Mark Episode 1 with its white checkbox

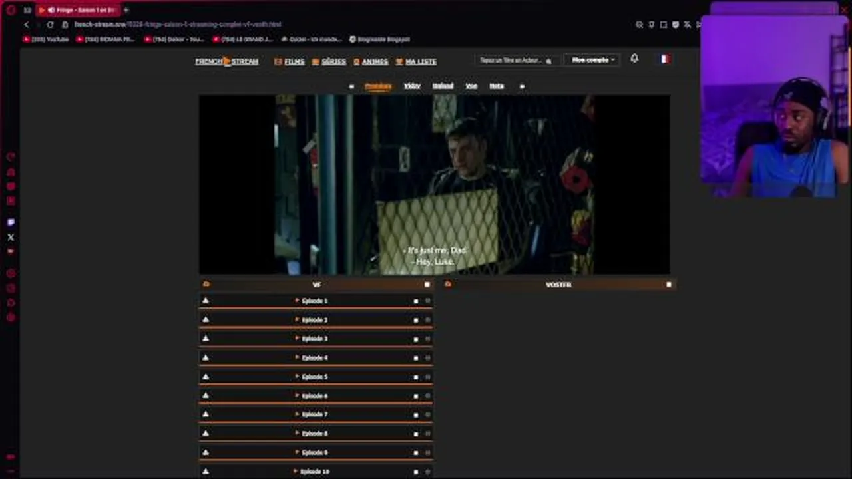(x=416, y=301)
